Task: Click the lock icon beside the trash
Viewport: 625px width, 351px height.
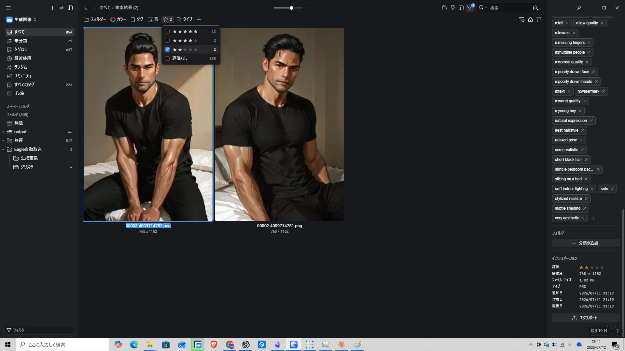Action: point(530,19)
